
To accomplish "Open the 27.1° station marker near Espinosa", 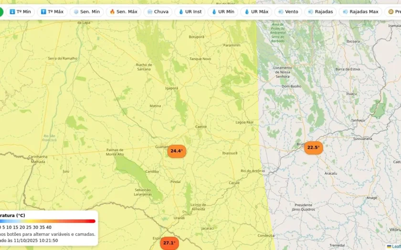I will [x=169, y=243].
